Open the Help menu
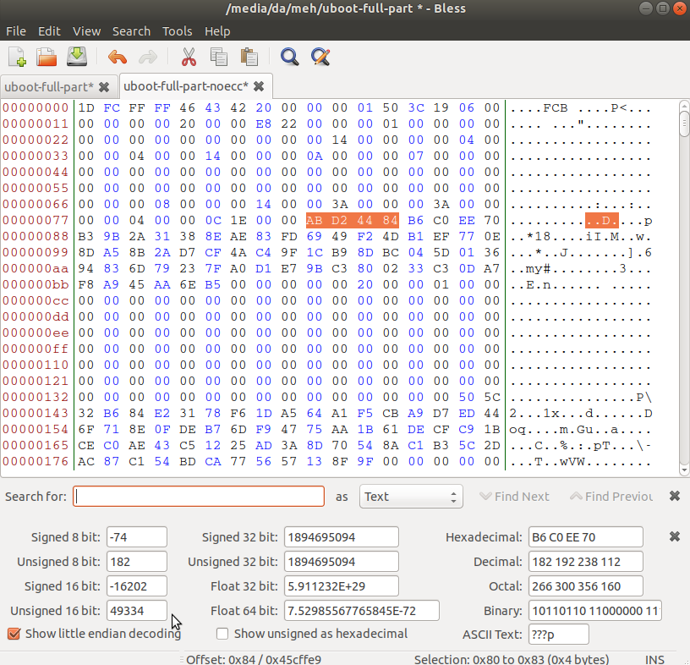The image size is (690, 665). pyautogui.click(x=217, y=31)
